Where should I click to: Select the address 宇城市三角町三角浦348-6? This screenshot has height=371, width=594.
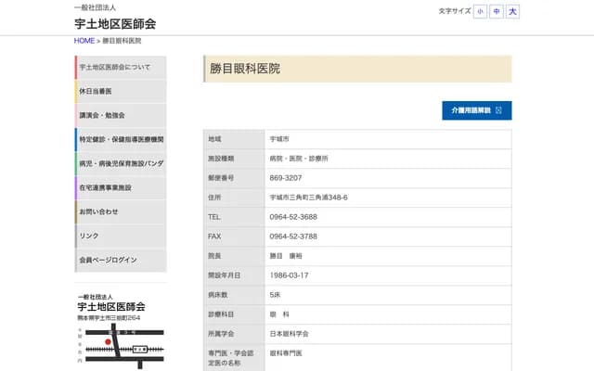[x=308, y=198]
